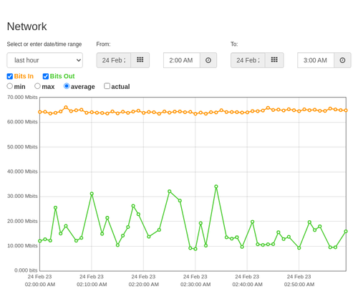Open the To time clock picker icon
358x289 pixels.
342,60
